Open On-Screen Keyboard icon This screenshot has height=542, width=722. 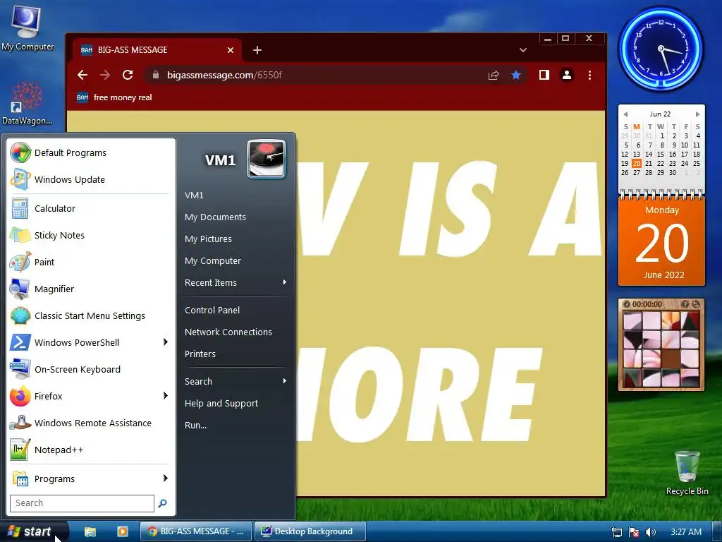(20, 369)
